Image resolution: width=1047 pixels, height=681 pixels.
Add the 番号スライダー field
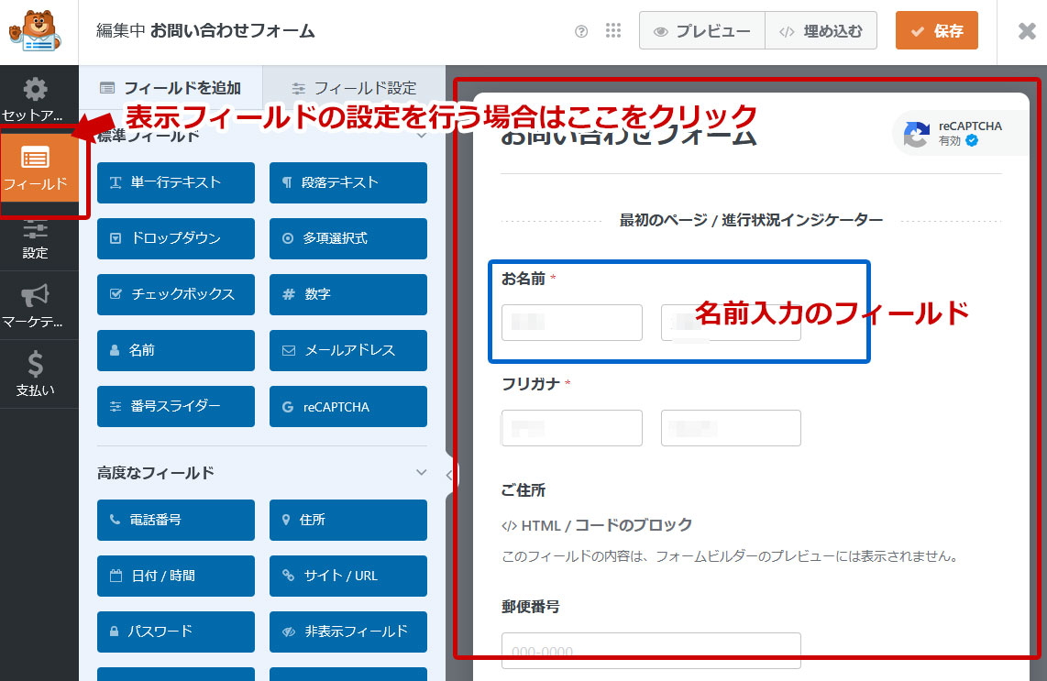[176, 406]
